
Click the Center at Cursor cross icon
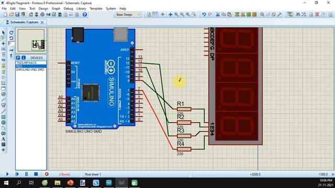pos(171,15)
